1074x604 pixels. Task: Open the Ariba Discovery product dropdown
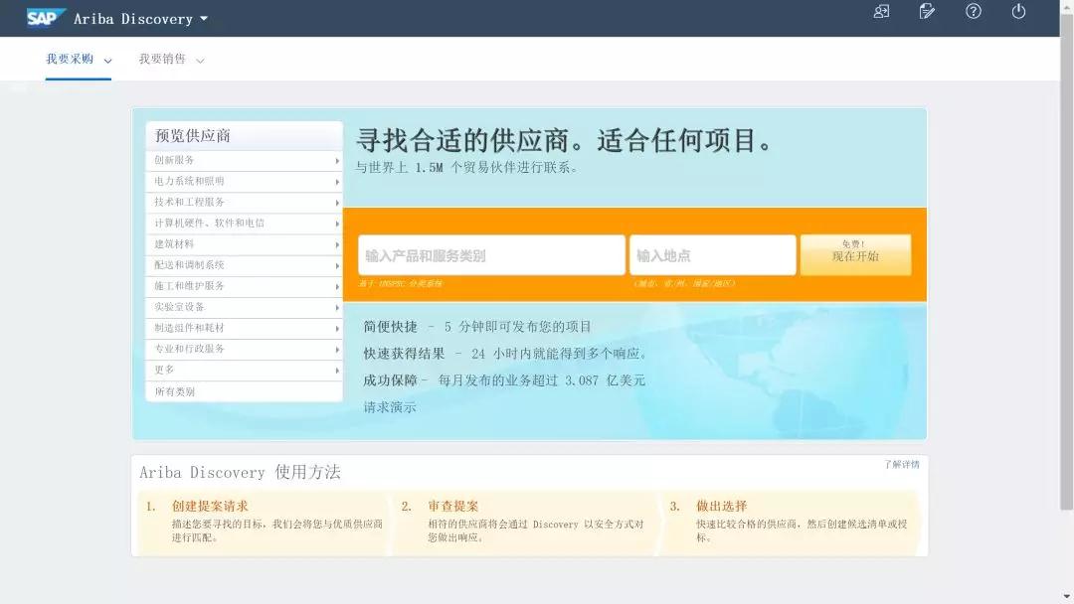[x=141, y=19]
